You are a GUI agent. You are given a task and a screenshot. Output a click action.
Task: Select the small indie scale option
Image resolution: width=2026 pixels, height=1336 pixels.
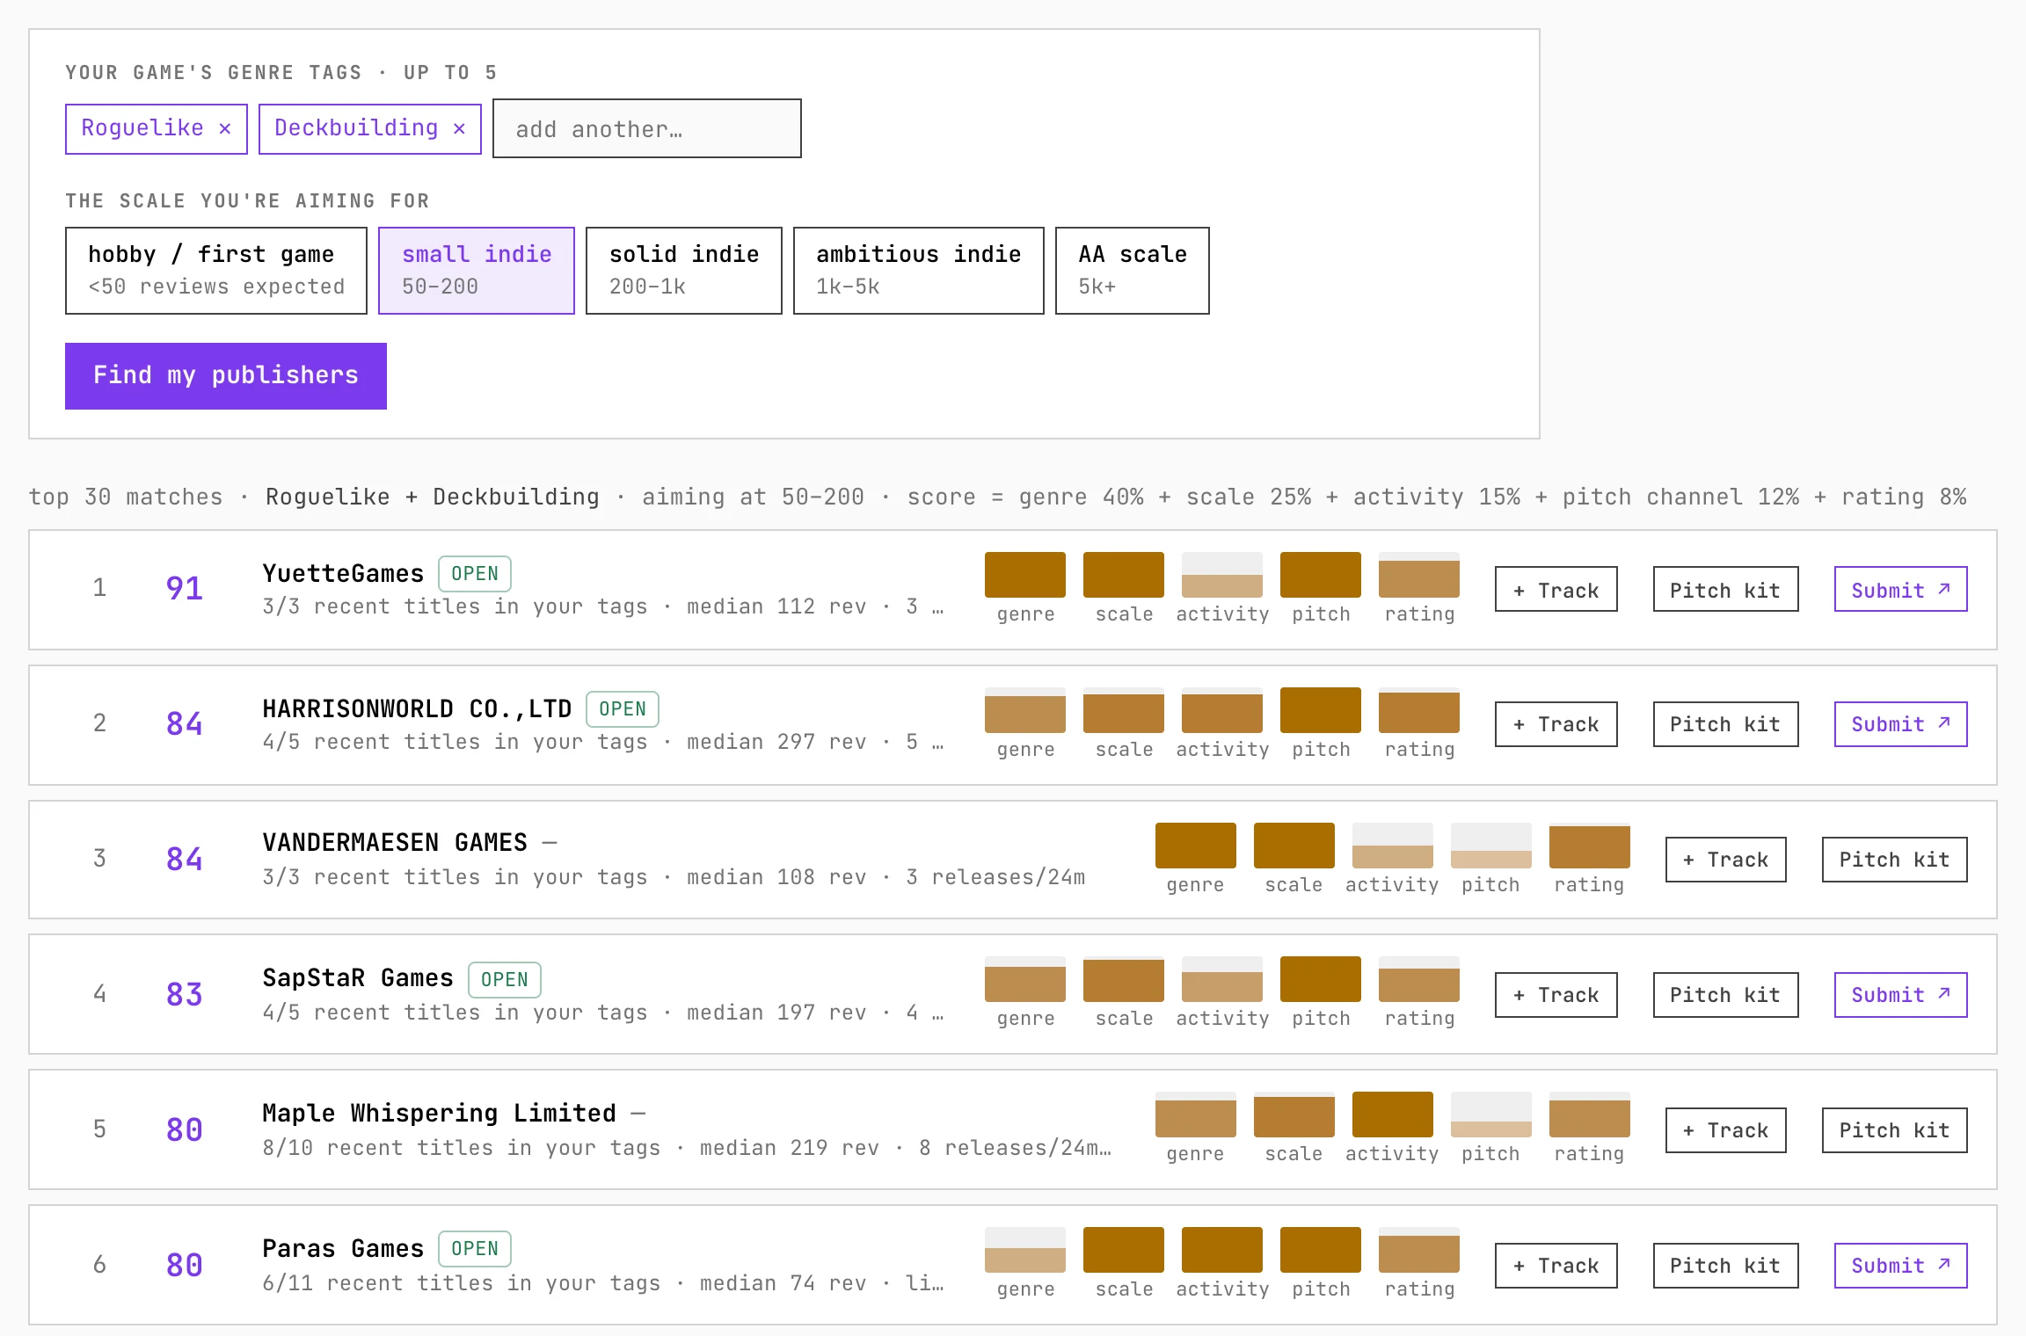tap(477, 271)
